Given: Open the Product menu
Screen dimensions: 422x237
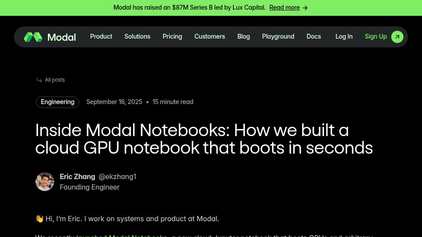Looking at the screenshot, I should 101,36.
